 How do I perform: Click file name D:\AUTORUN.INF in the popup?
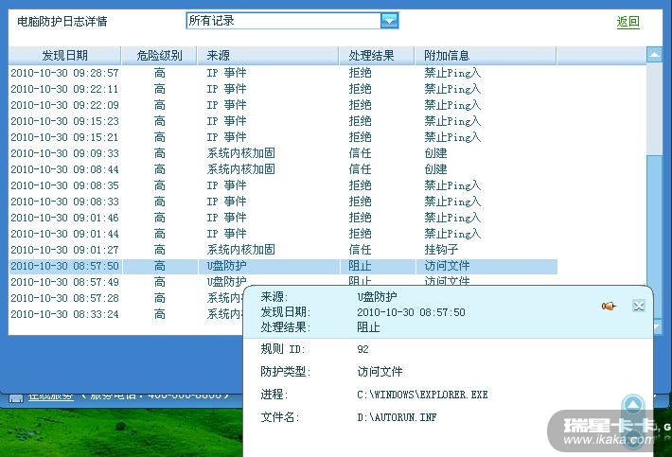[x=397, y=417]
